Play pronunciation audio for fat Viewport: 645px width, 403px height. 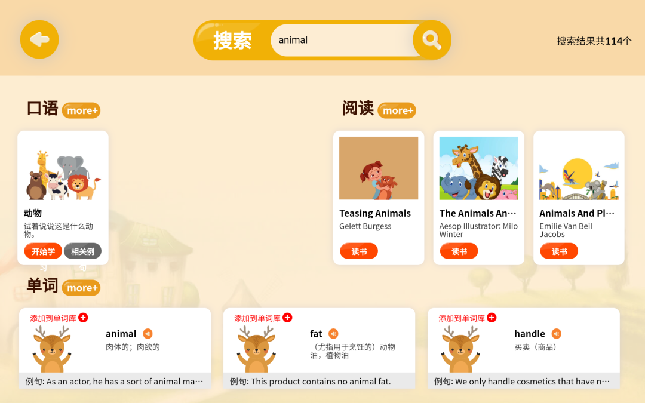(333, 334)
